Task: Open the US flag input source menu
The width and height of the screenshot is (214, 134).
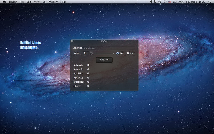Action: [170, 2]
